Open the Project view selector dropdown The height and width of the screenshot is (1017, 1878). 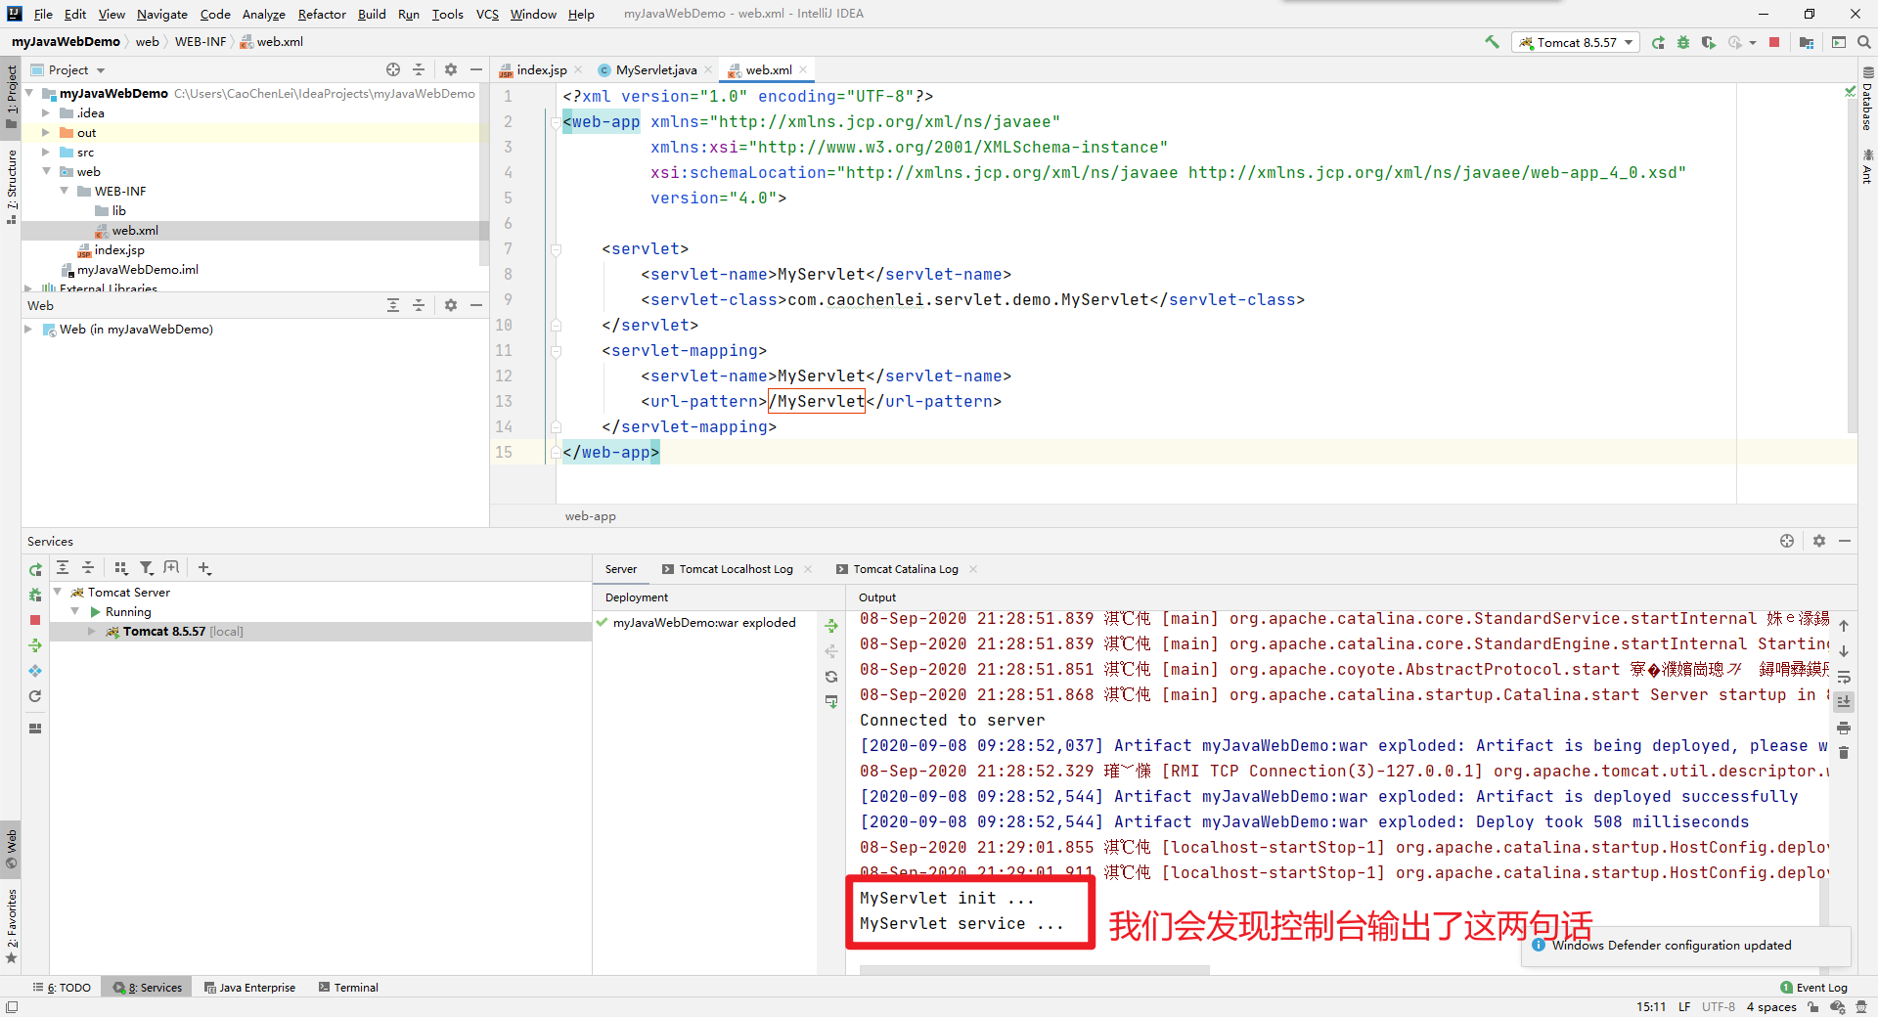click(x=67, y=69)
